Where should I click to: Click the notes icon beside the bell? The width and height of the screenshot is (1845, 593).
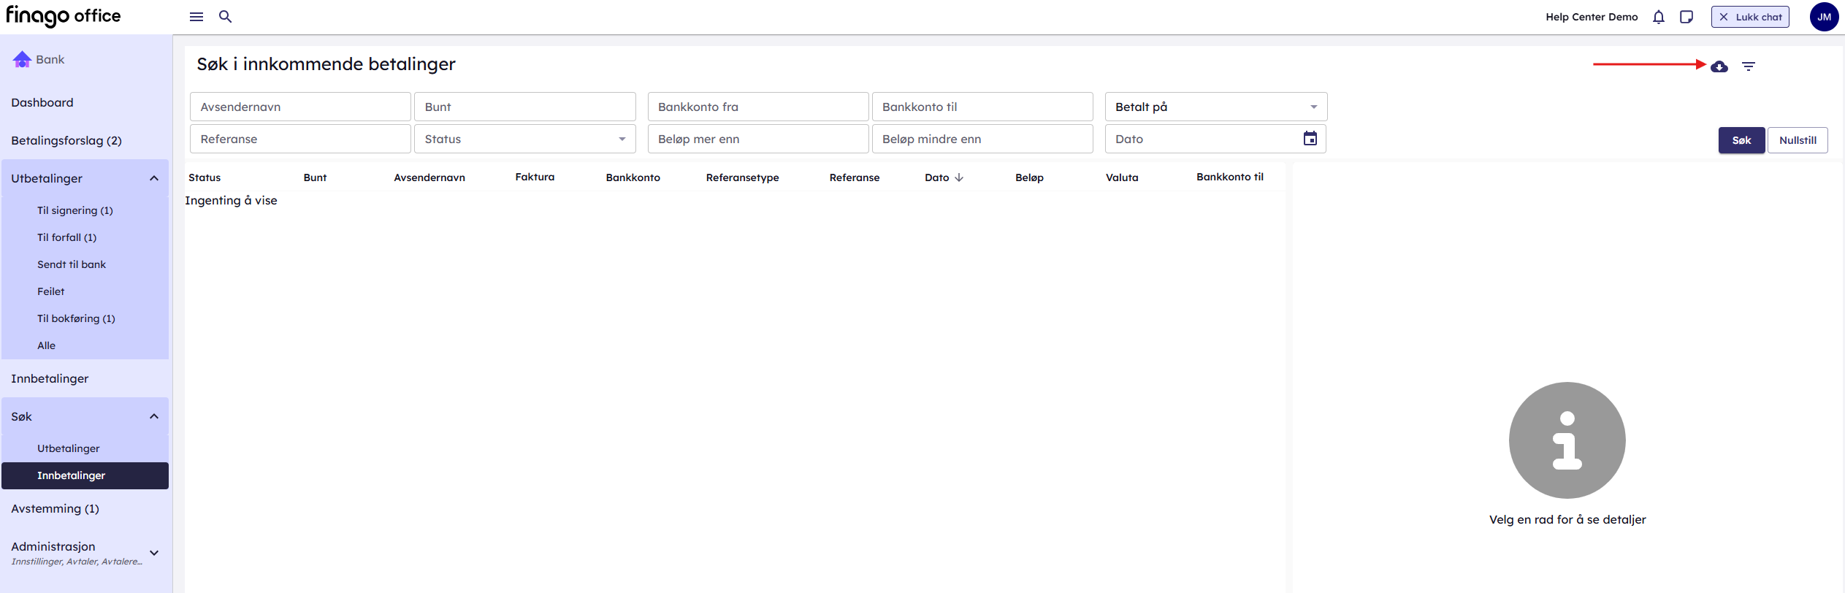pyautogui.click(x=1686, y=17)
